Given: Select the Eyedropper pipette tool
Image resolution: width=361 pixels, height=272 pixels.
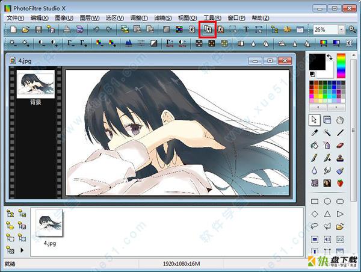Looking at the screenshot, I should click(314, 132).
